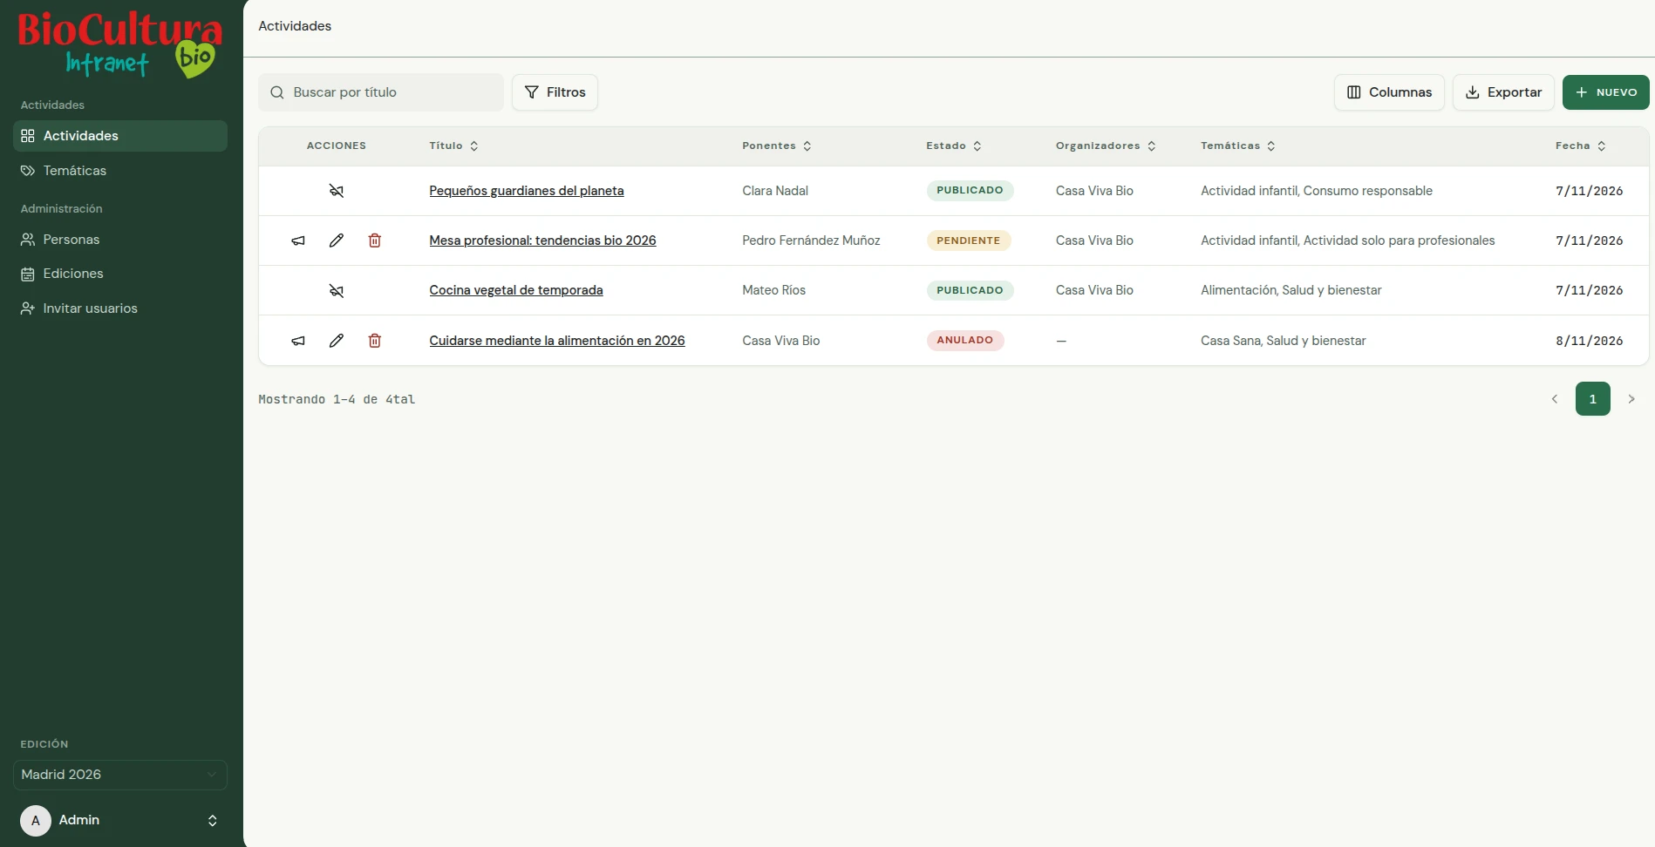
Task: Edit Cuidarse mediante la alimentación activity
Action: coord(337,341)
